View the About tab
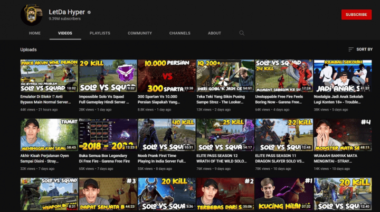The image size is (380, 212). coord(214,33)
